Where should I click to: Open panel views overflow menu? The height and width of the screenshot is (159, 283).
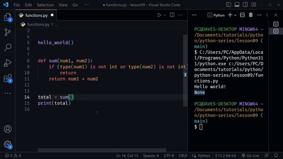(194, 15)
